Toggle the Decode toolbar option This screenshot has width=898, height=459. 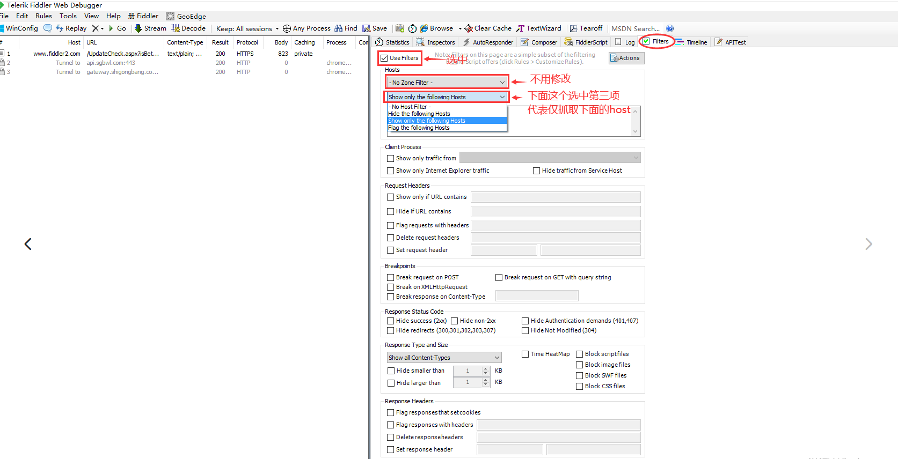click(188, 28)
